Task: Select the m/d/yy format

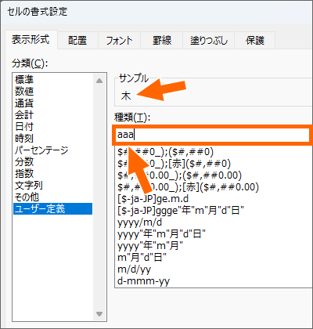Action: [214, 269]
